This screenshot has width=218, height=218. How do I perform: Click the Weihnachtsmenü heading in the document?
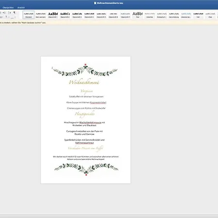pyautogui.click(x=84, y=82)
